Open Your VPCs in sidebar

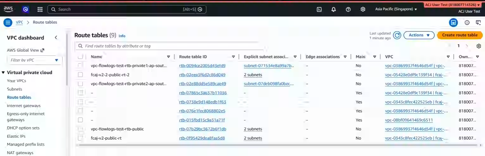16,81
